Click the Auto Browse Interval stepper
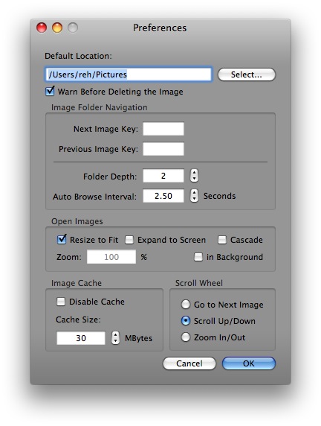Image resolution: width=321 pixels, height=426 pixels. tap(194, 196)
